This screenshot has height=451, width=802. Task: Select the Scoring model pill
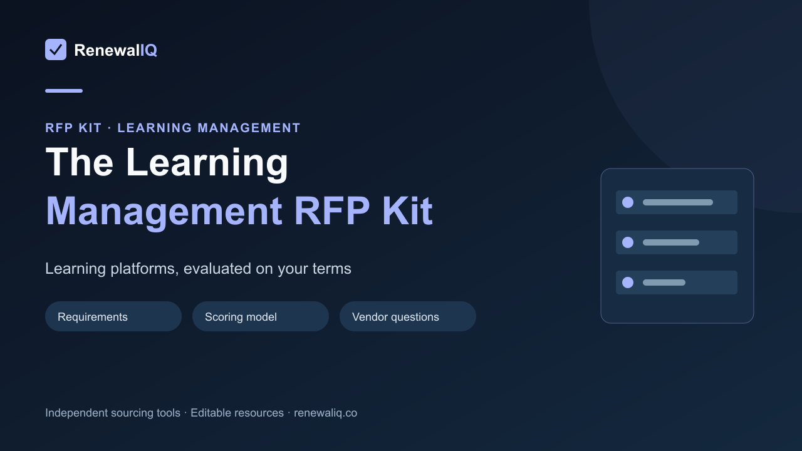(x=261, y=316)
